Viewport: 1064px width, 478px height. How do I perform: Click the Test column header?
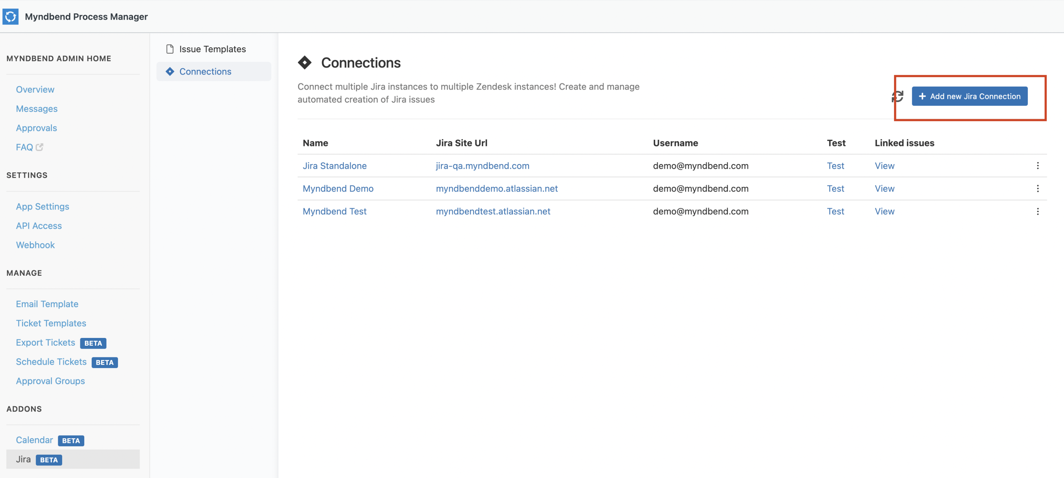[x=836, y=143]
